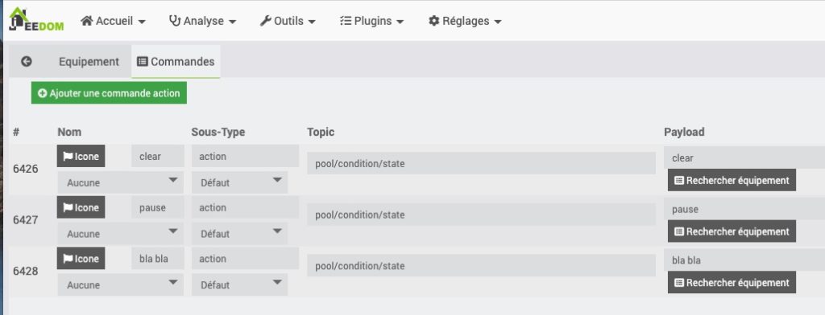Expand the Aucune dropdown for command 6426
Viewport: 825px width, 315px height.
121,182
